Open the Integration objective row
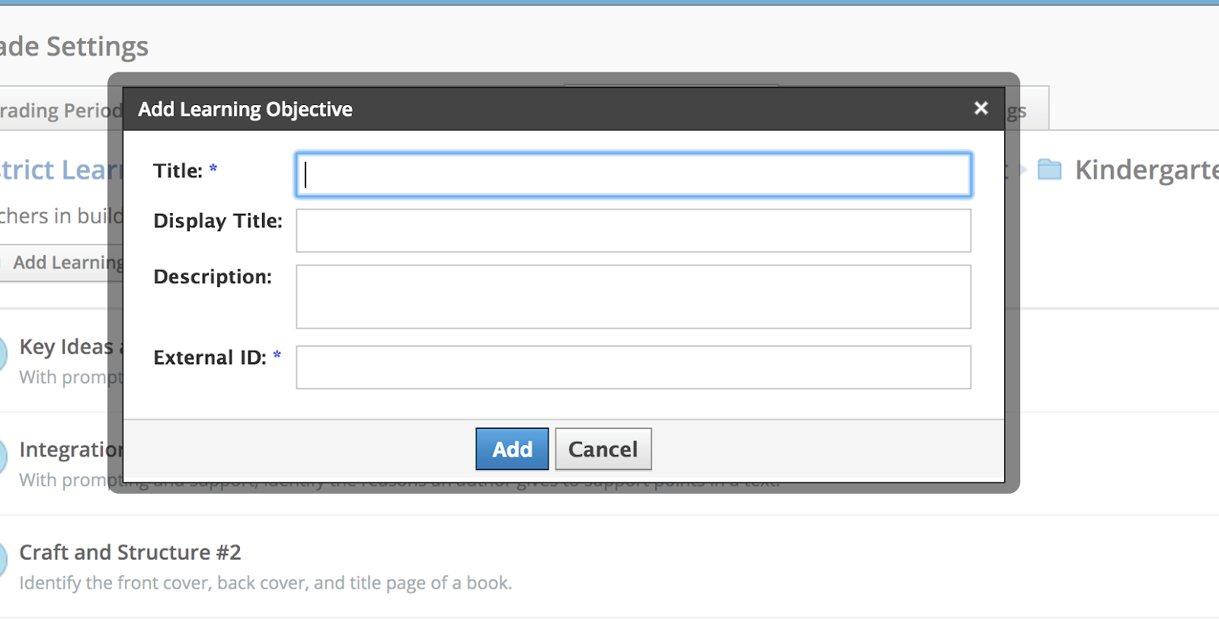 (70, 450)
